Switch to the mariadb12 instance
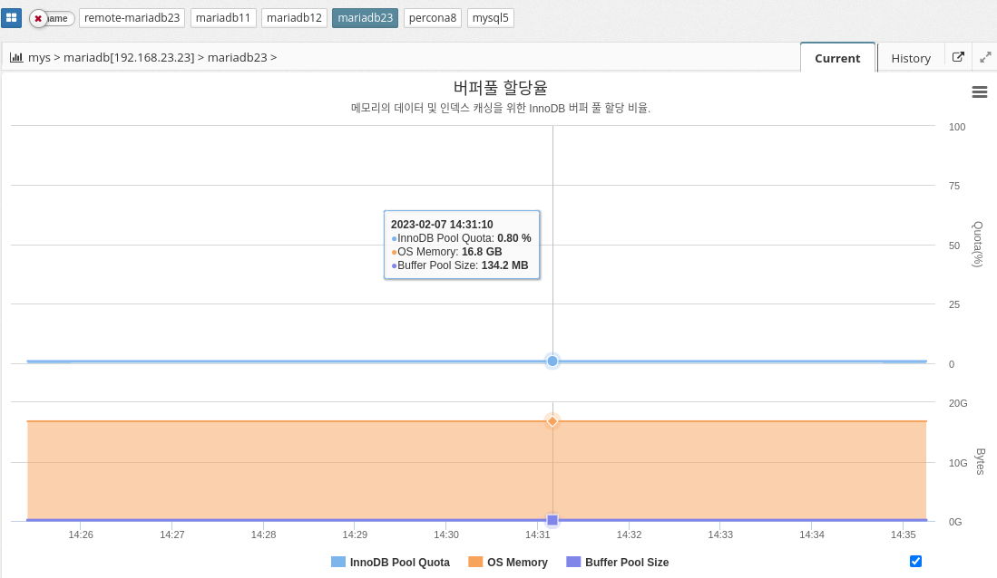This screenshot has height=578, width=997. click(294, 18)
